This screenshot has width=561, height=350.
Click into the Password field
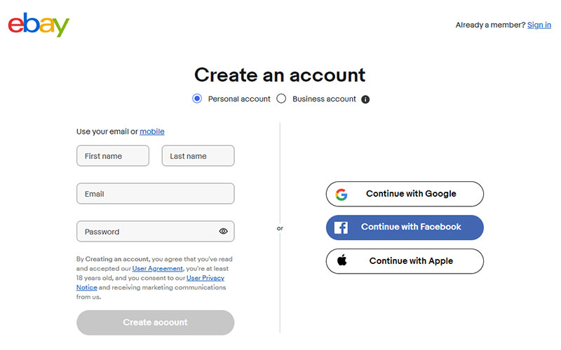pos(147,232)
